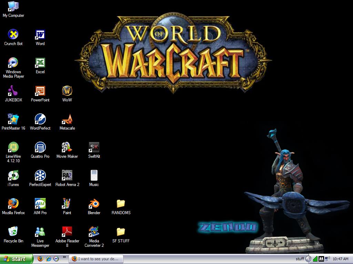353x264 pixels.
Task: Click the Recycle Bin icon
Action: 13,232
